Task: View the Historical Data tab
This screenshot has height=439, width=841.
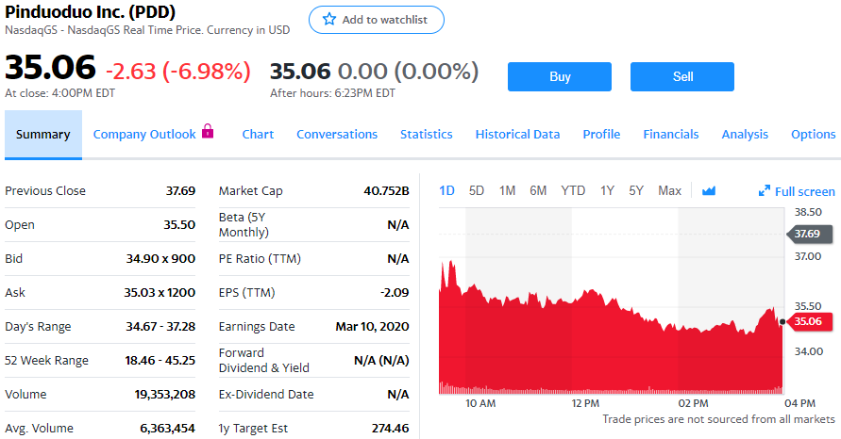Action: (x=517, y=135)
